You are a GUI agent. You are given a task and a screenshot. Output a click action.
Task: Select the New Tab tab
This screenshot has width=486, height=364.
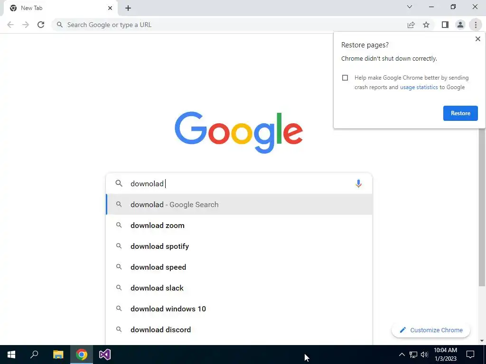pos(60,9)
